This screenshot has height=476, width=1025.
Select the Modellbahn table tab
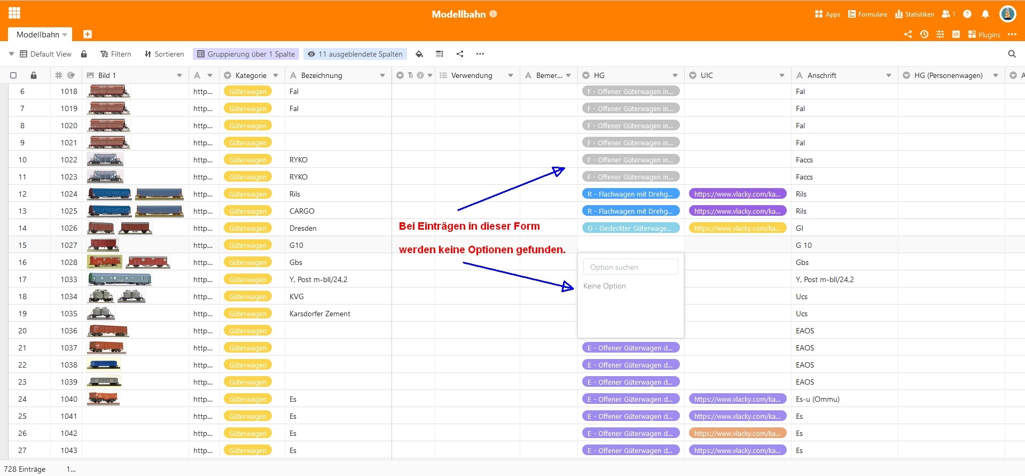point(38,35)
